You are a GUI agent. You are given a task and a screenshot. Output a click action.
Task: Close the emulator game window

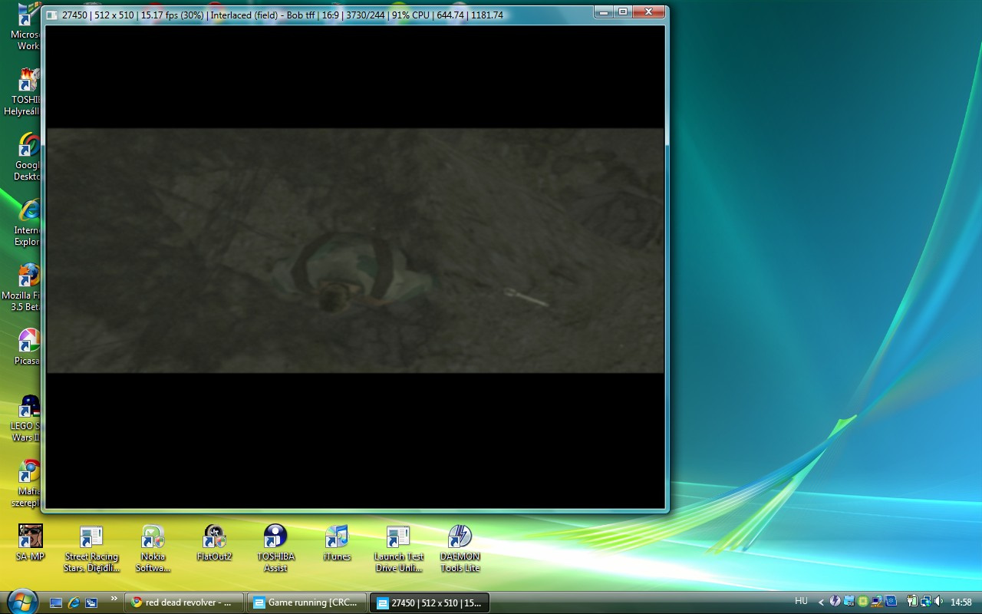(x=649, y=12)
